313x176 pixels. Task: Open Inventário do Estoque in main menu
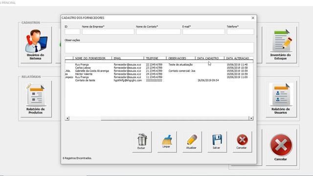point(281,45)
